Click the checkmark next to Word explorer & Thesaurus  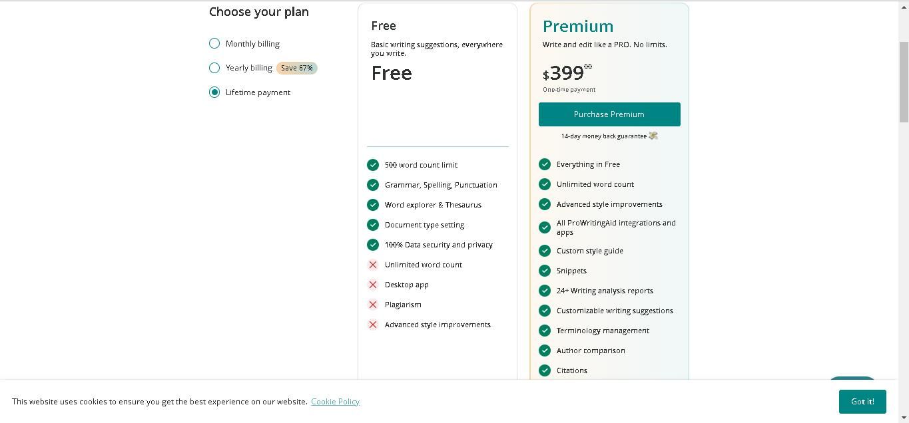tap(373, 205)
